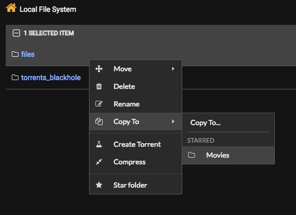
Task: Click the torrents_blackhole folder icon
Action: (15, 78)
